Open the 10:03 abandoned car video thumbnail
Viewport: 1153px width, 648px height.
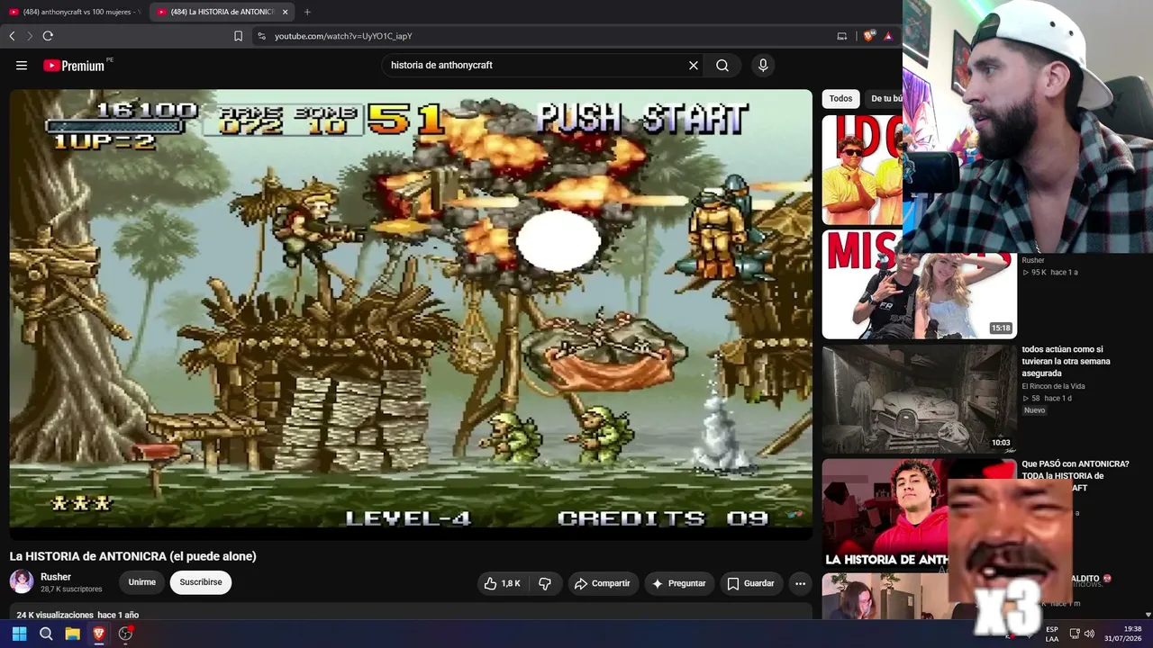[919, 399]
